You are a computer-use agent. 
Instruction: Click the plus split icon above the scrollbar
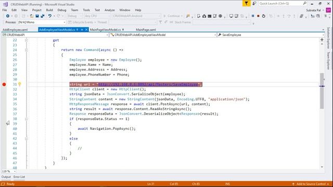click(322, 39)
